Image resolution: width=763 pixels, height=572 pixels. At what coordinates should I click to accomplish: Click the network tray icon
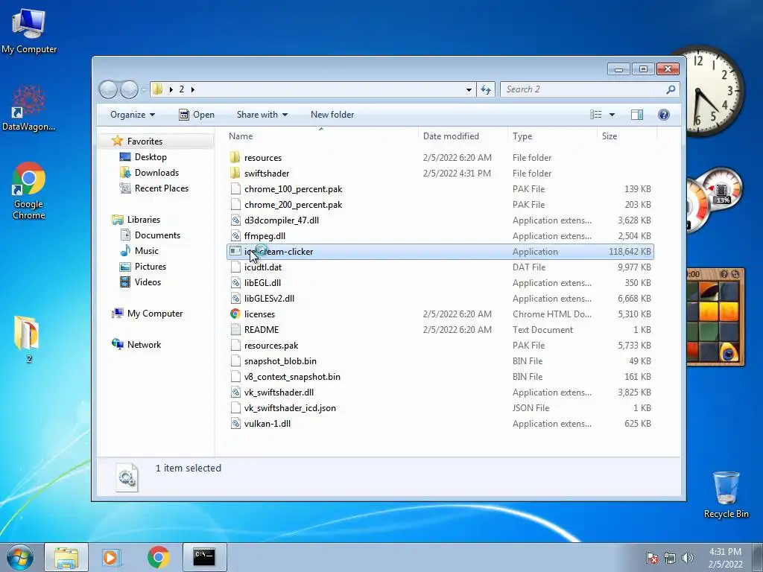pyautogui.click(x=670, y=558)
